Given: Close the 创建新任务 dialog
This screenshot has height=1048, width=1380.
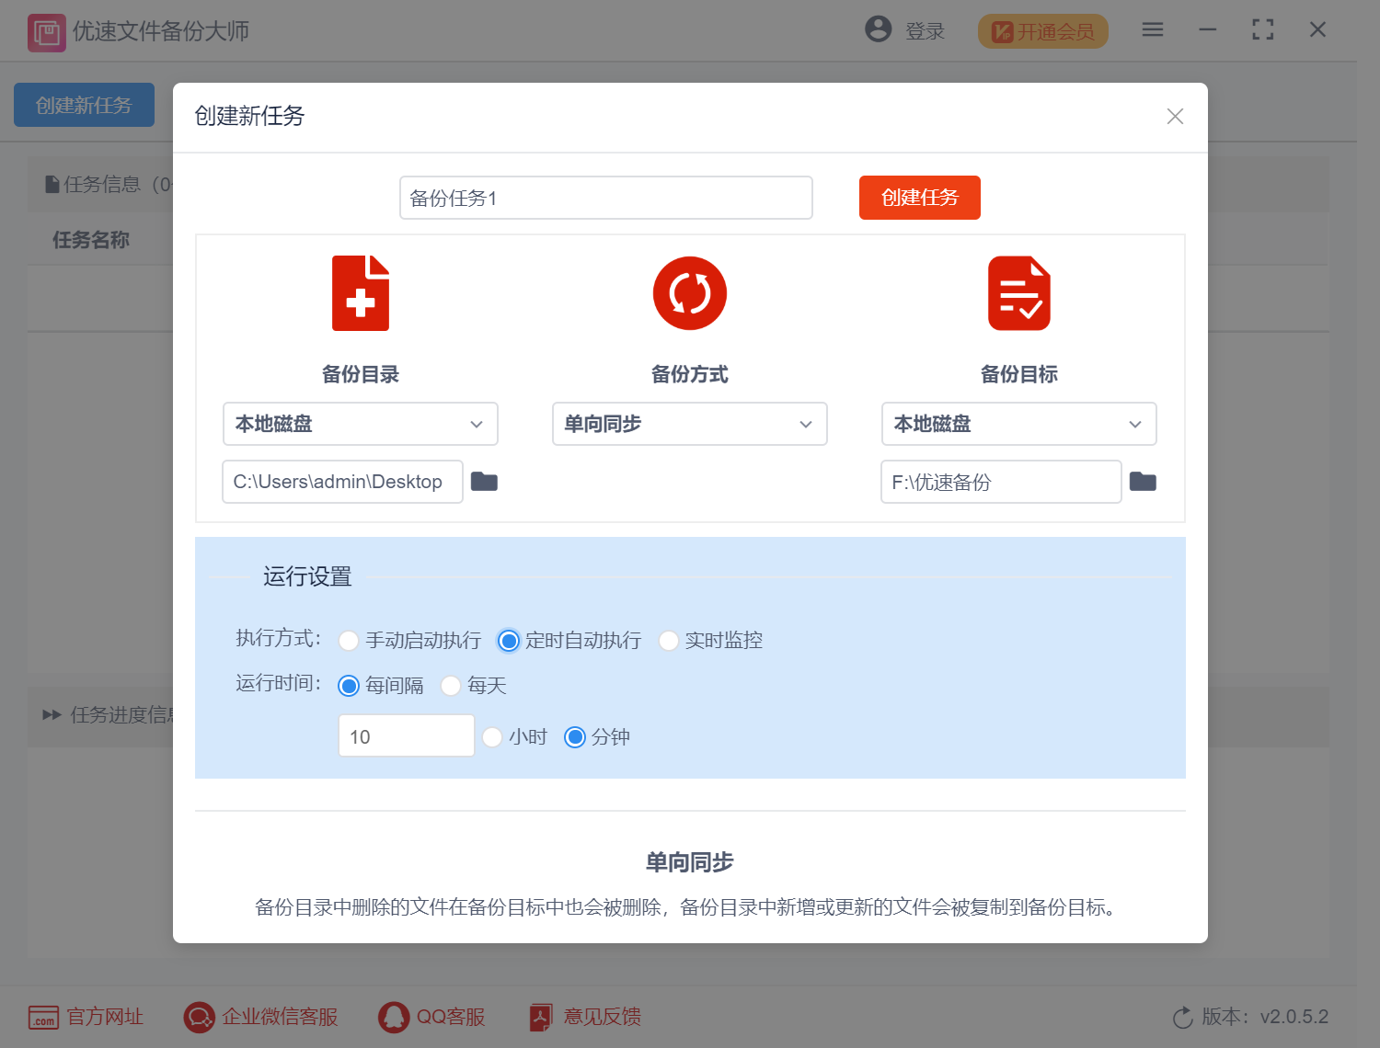Looking at the screenshot, I should click(1175, 116).
